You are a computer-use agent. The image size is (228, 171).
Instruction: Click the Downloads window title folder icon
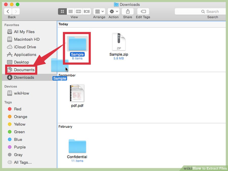116,5
